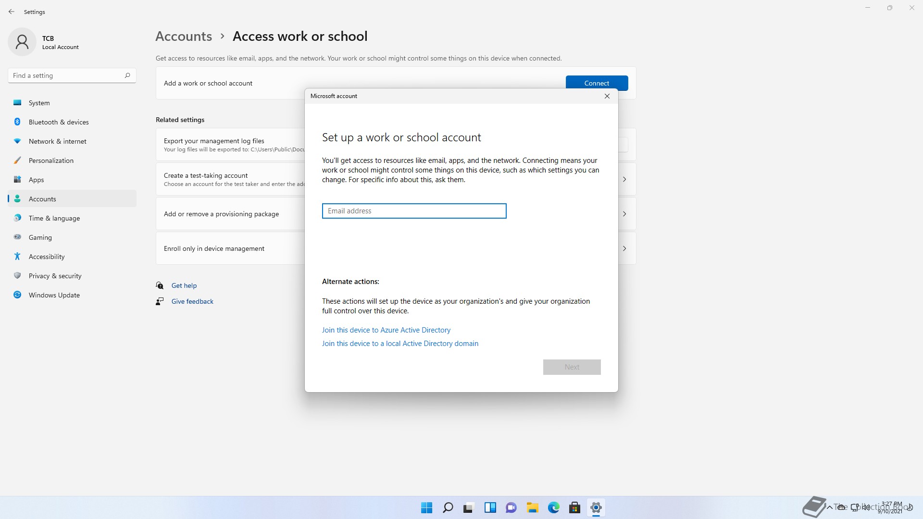The image size is (923, 519).
Task: Click the Network & internet wifi icon
Action: tap(17, 141)
